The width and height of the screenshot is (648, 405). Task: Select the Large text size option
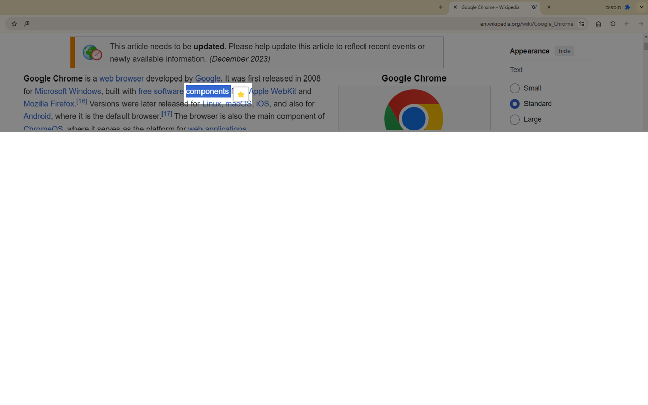tap(515, 119)
